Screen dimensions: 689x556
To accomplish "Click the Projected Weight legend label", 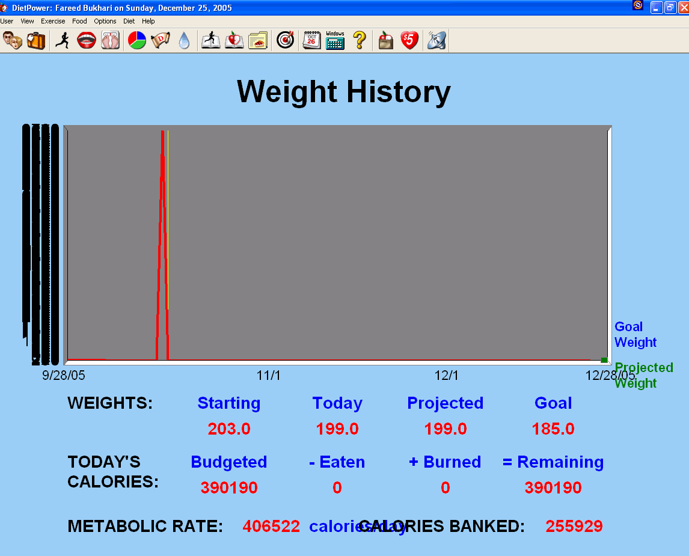I will point(644,375).
